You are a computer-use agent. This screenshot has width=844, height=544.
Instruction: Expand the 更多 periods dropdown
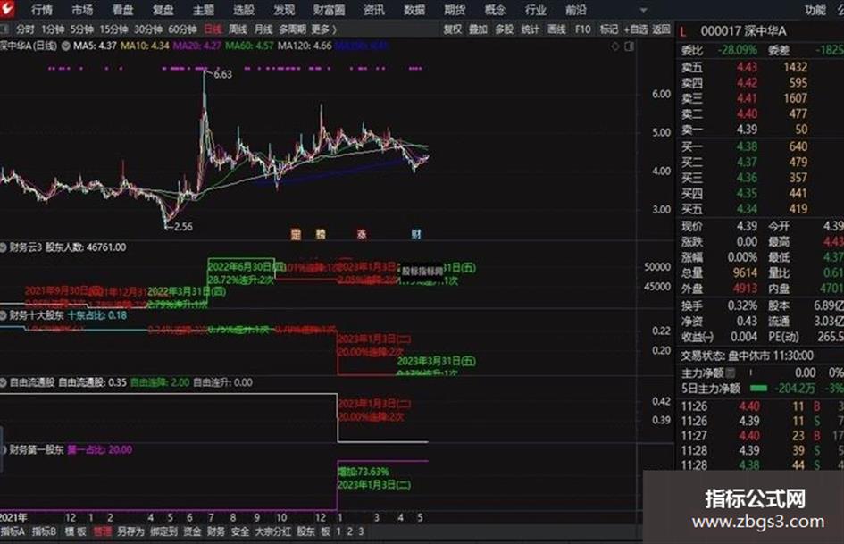(x=323, y=29)
